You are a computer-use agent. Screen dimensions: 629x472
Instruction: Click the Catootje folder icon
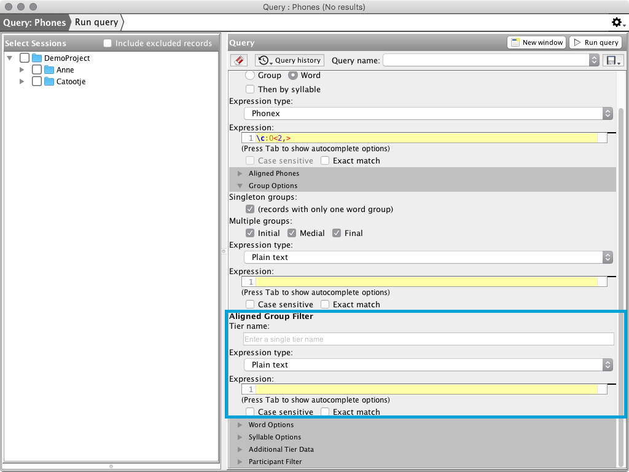tap(49, 82)
